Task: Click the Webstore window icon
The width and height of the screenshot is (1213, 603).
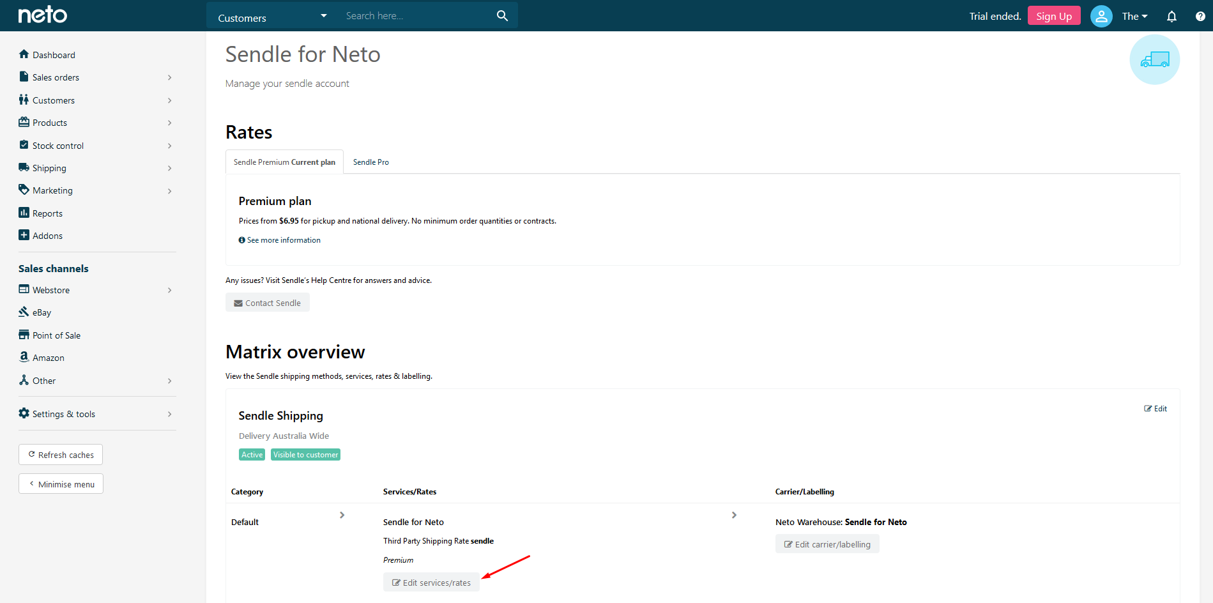Action: [24, 289]
